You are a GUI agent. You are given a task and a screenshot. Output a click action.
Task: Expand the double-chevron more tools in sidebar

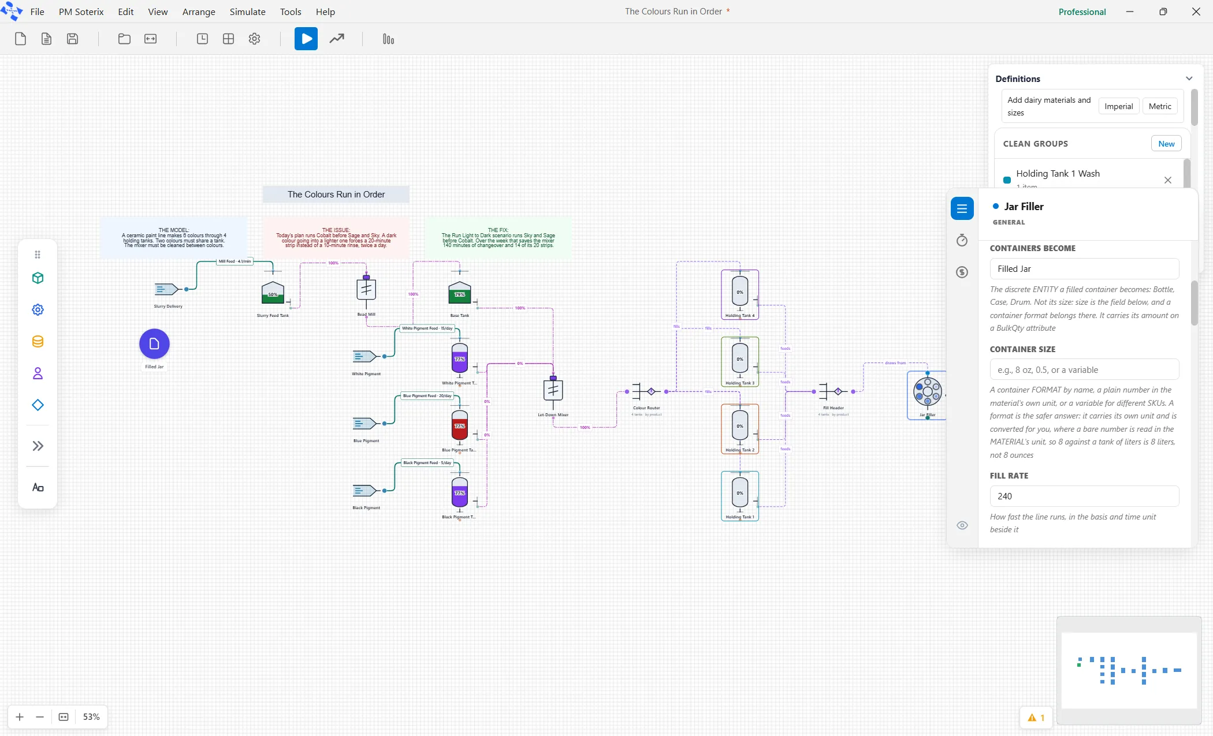pos(38,446)
